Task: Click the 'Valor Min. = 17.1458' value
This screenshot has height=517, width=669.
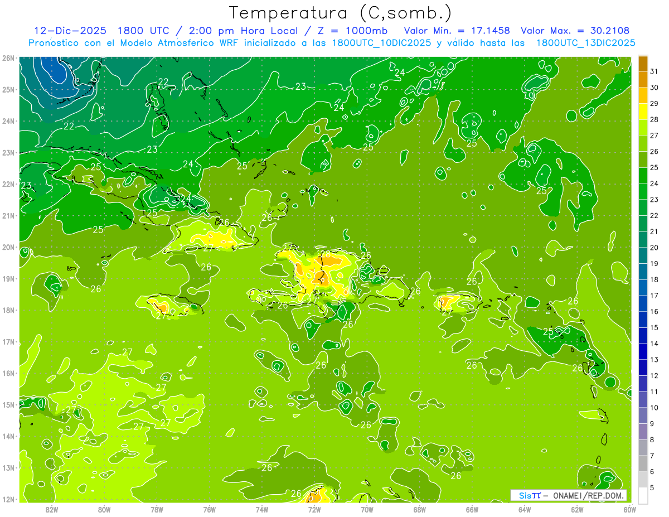Action: tap(457, 31)
